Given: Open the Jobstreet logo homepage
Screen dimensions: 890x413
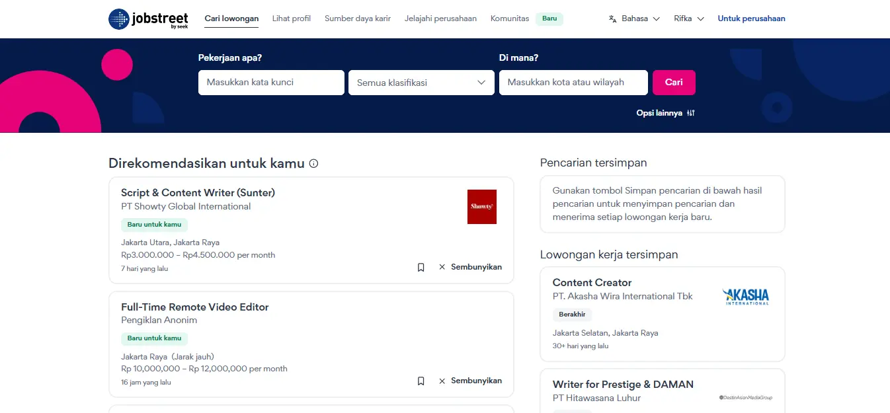Looking at the screenshot, I should point(148,19).
